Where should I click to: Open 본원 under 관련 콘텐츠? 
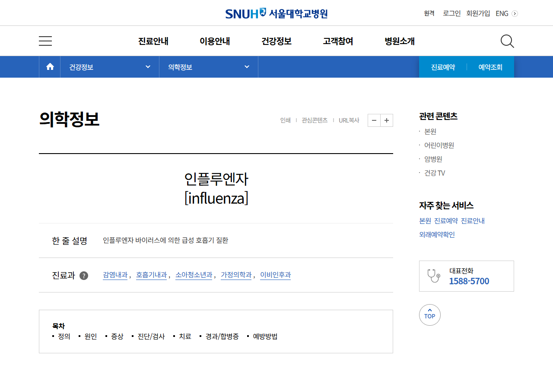tap(430, 132)
